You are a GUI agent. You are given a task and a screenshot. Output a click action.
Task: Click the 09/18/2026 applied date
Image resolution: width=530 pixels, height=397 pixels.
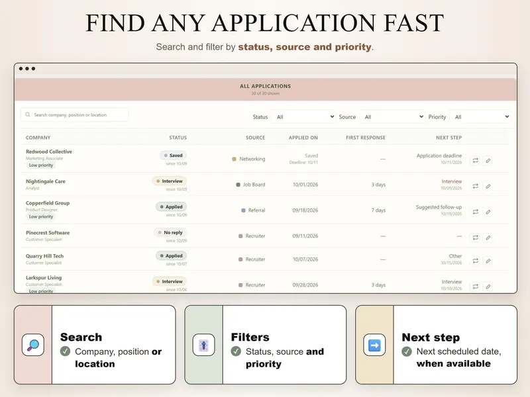(305, 210)
